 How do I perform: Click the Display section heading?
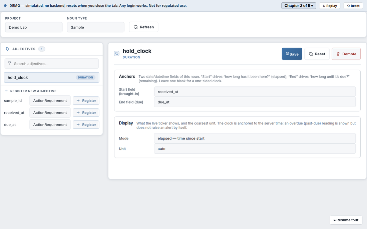[x=126, y=123]
